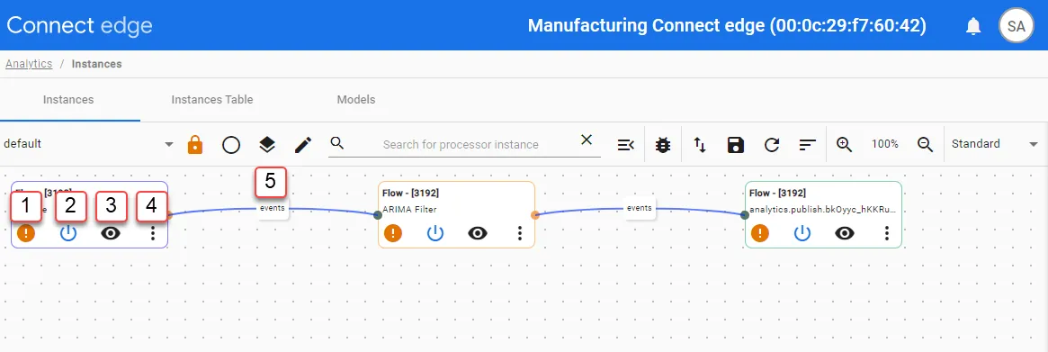Click the analytics.publish node name
1048x352 pixels.
tap(823, 210)
